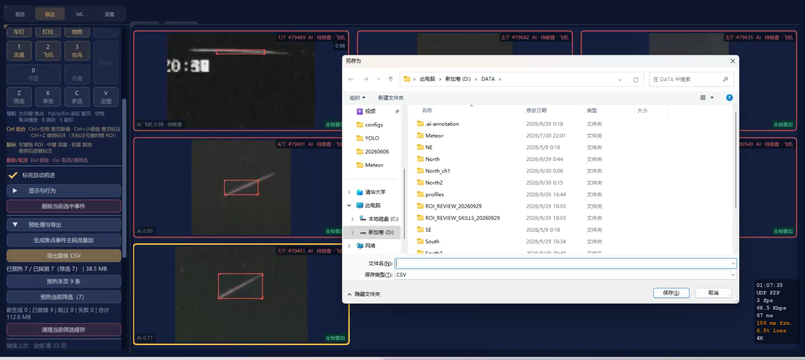805x360 pixels.
Task: Click the search magnifier in the DATA search box
Action: pyautogui.click(x=725, y=79)
